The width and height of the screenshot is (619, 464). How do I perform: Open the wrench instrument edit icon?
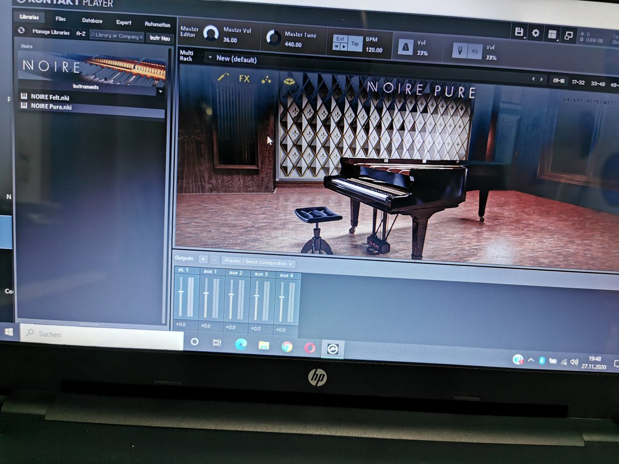click(223, 77)
